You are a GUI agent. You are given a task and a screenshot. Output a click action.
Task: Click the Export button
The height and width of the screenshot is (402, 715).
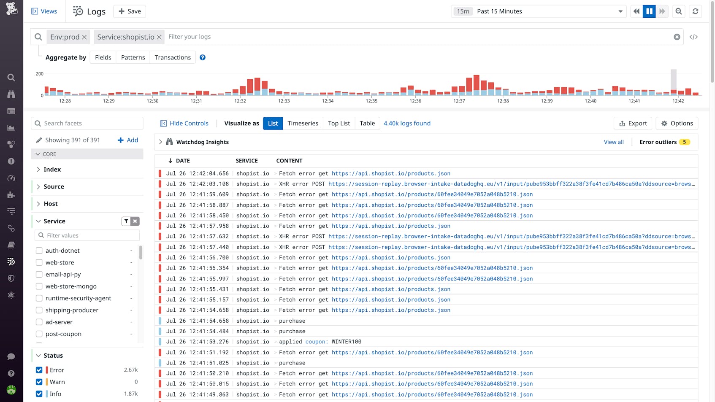click(x=632, y=123)
